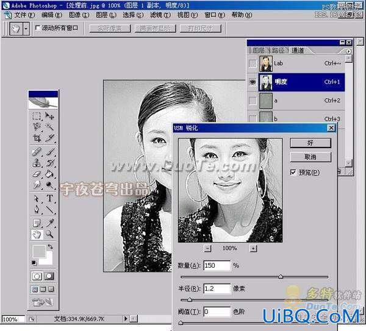Show the a channel visibility box
This screenshot has width=366, height=331.
coord(253,101)
